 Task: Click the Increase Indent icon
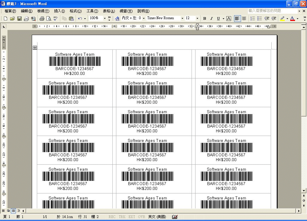click(x=274, y=19)
